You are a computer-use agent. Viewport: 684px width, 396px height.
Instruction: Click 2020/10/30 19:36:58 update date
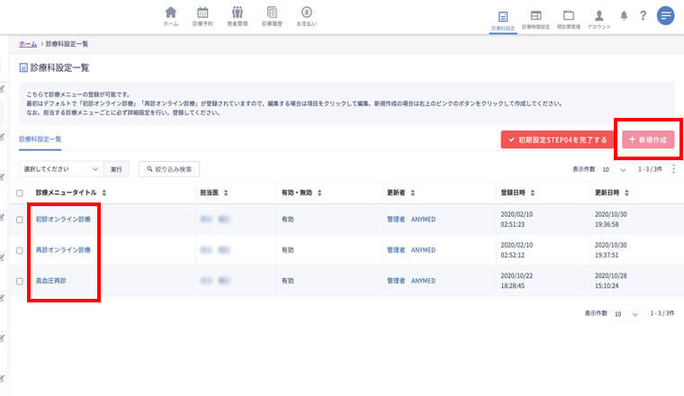click(x=611, y=220)
